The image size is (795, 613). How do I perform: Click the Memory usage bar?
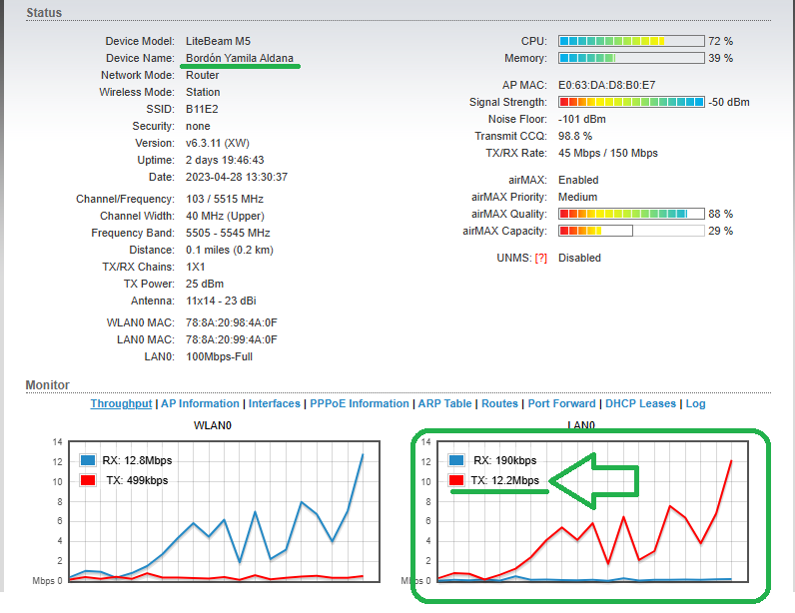click(630, 59)
